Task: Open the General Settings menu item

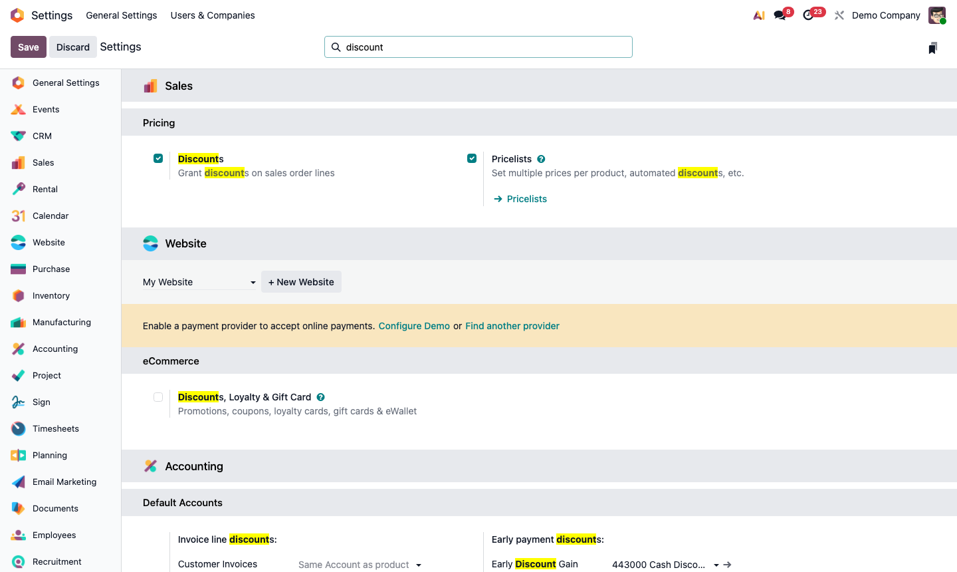Action: coord(121,15)
